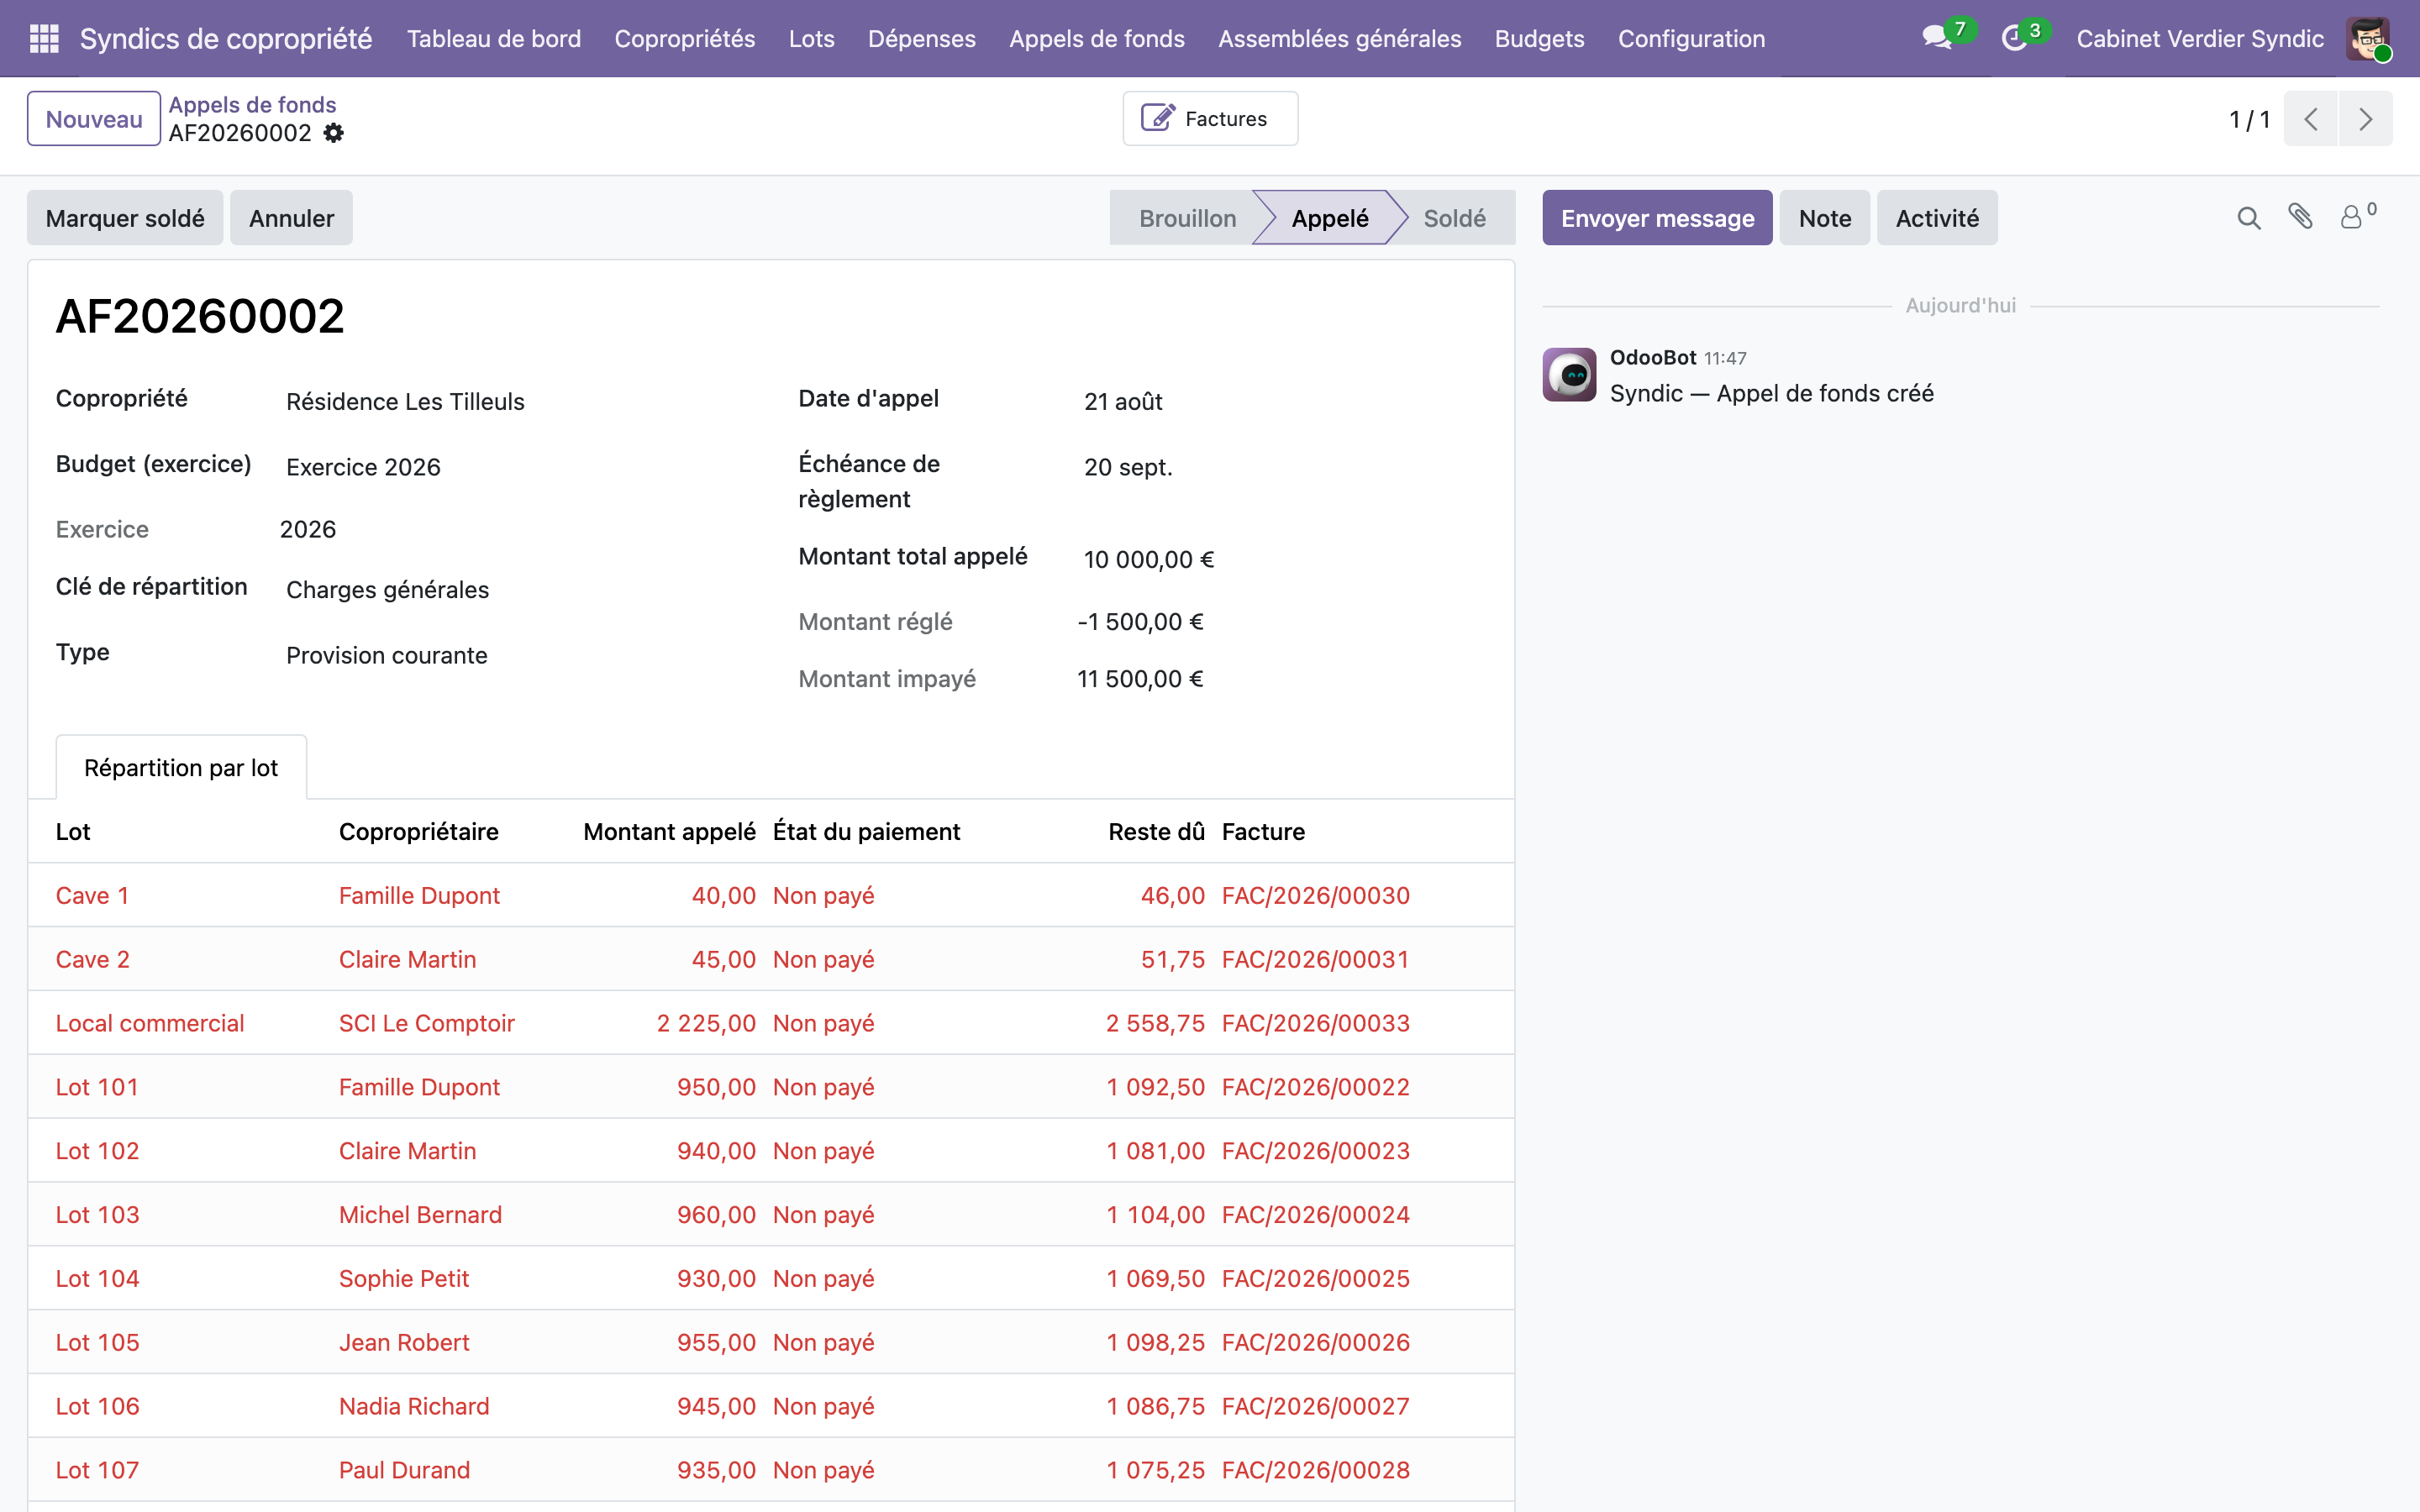
Task: Open the Provision courante type dropdown
Action: click(x=387, y=655)
